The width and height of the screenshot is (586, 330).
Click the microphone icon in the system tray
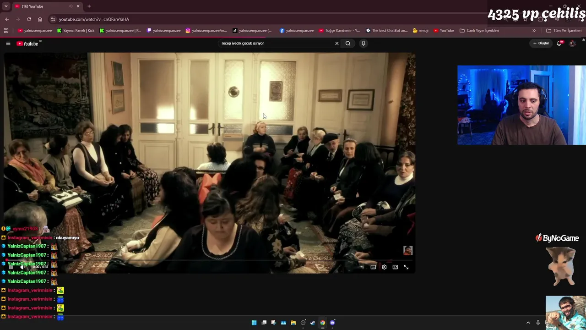538,323
